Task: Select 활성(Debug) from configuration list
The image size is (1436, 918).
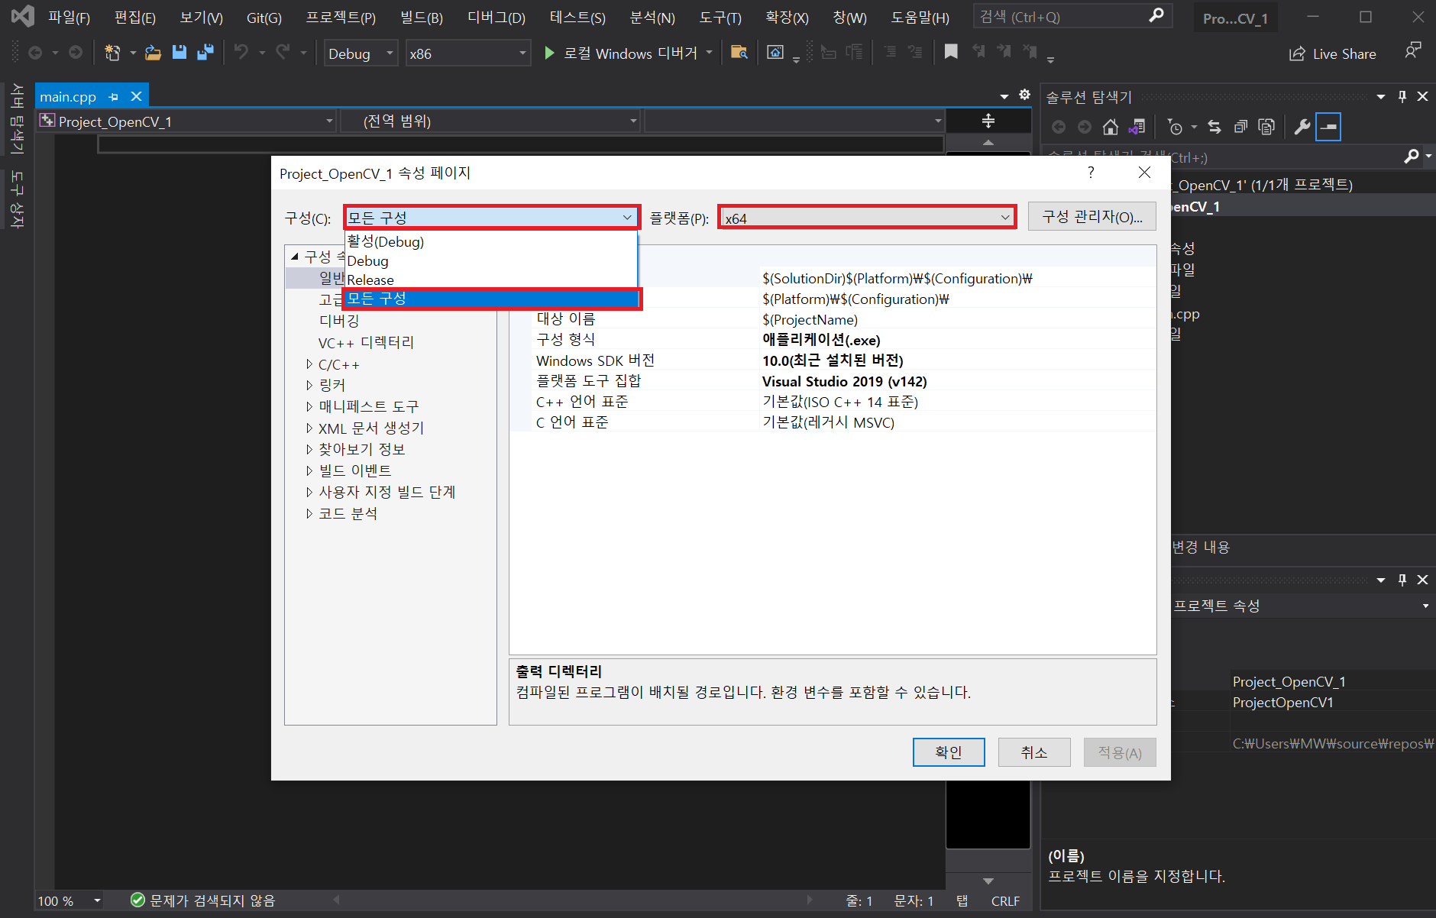Action: coord(490,241)
